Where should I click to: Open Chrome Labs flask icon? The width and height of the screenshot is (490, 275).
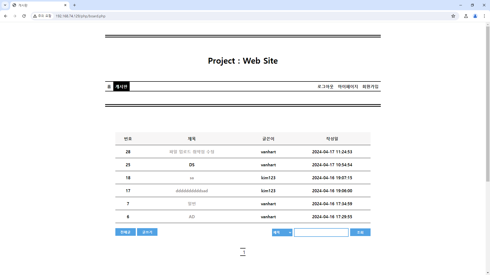click(466, 16)
